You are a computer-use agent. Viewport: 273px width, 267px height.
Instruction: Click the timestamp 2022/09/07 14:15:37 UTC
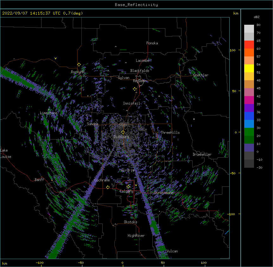coord(31,13)
